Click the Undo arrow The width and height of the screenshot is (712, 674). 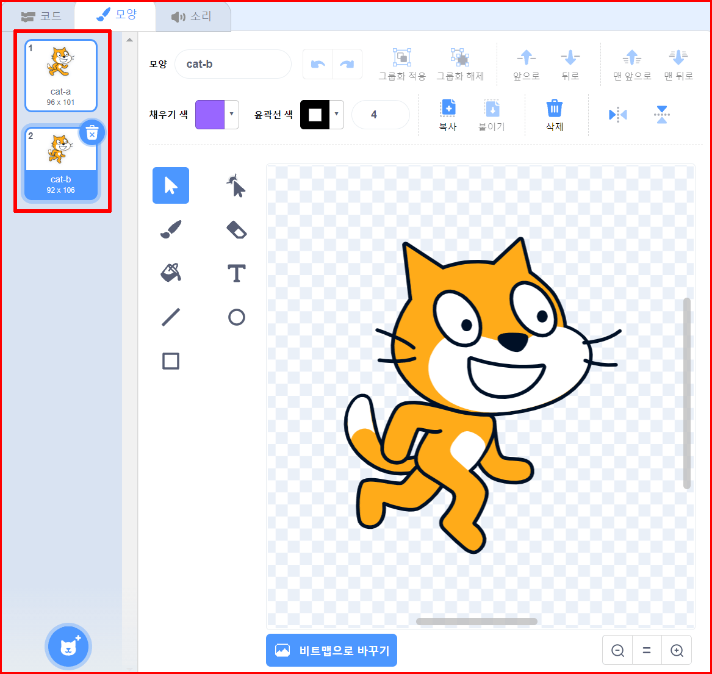318,64
